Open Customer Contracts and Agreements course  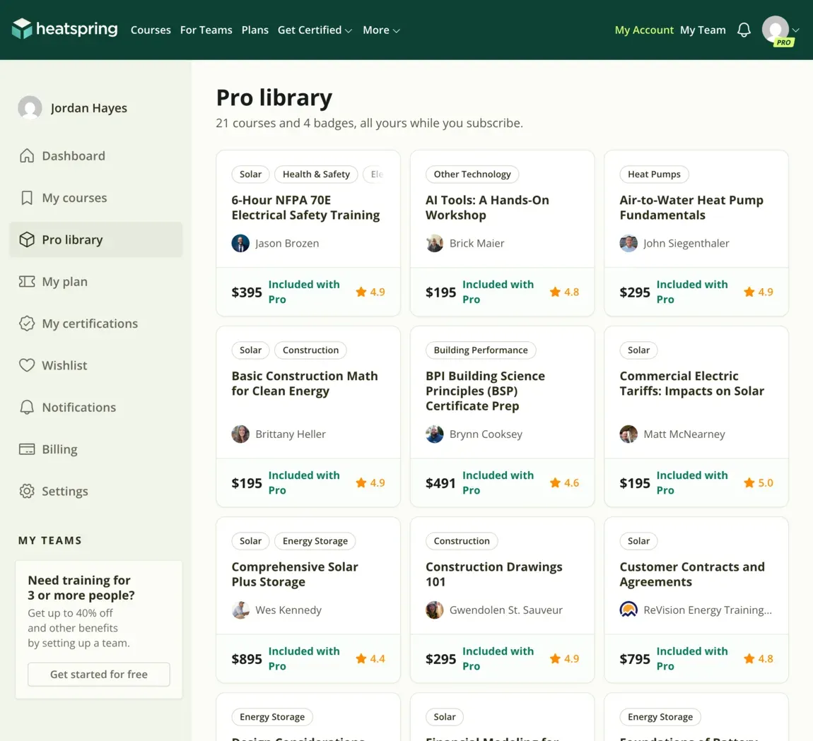(x=692, y=574)
